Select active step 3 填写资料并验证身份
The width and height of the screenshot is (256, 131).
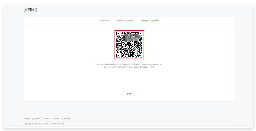pyautogui.click(x=150, y=21)
